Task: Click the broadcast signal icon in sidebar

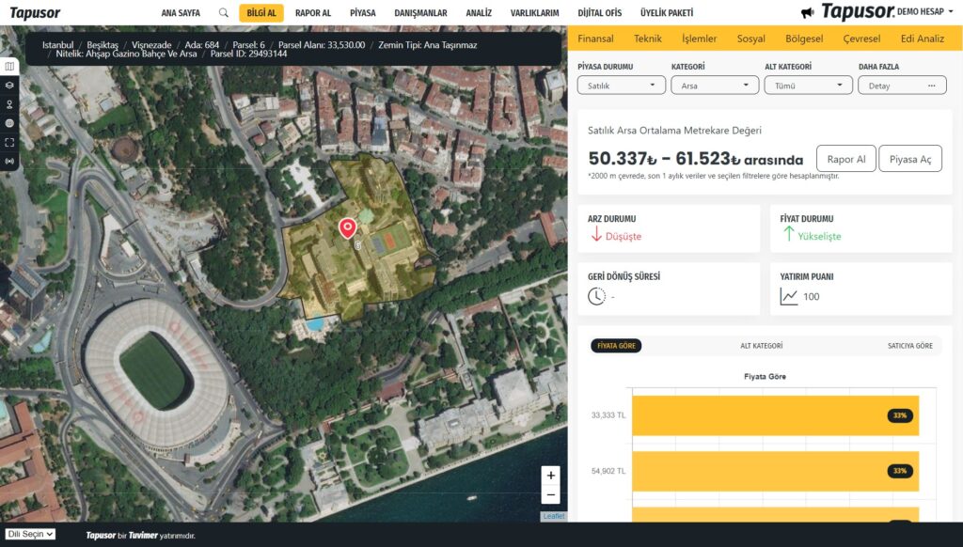Action: coord(9,162)
